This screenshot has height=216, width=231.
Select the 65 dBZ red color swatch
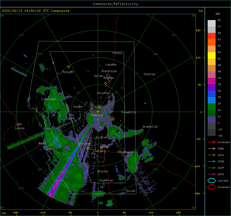(x=211, y=36)
